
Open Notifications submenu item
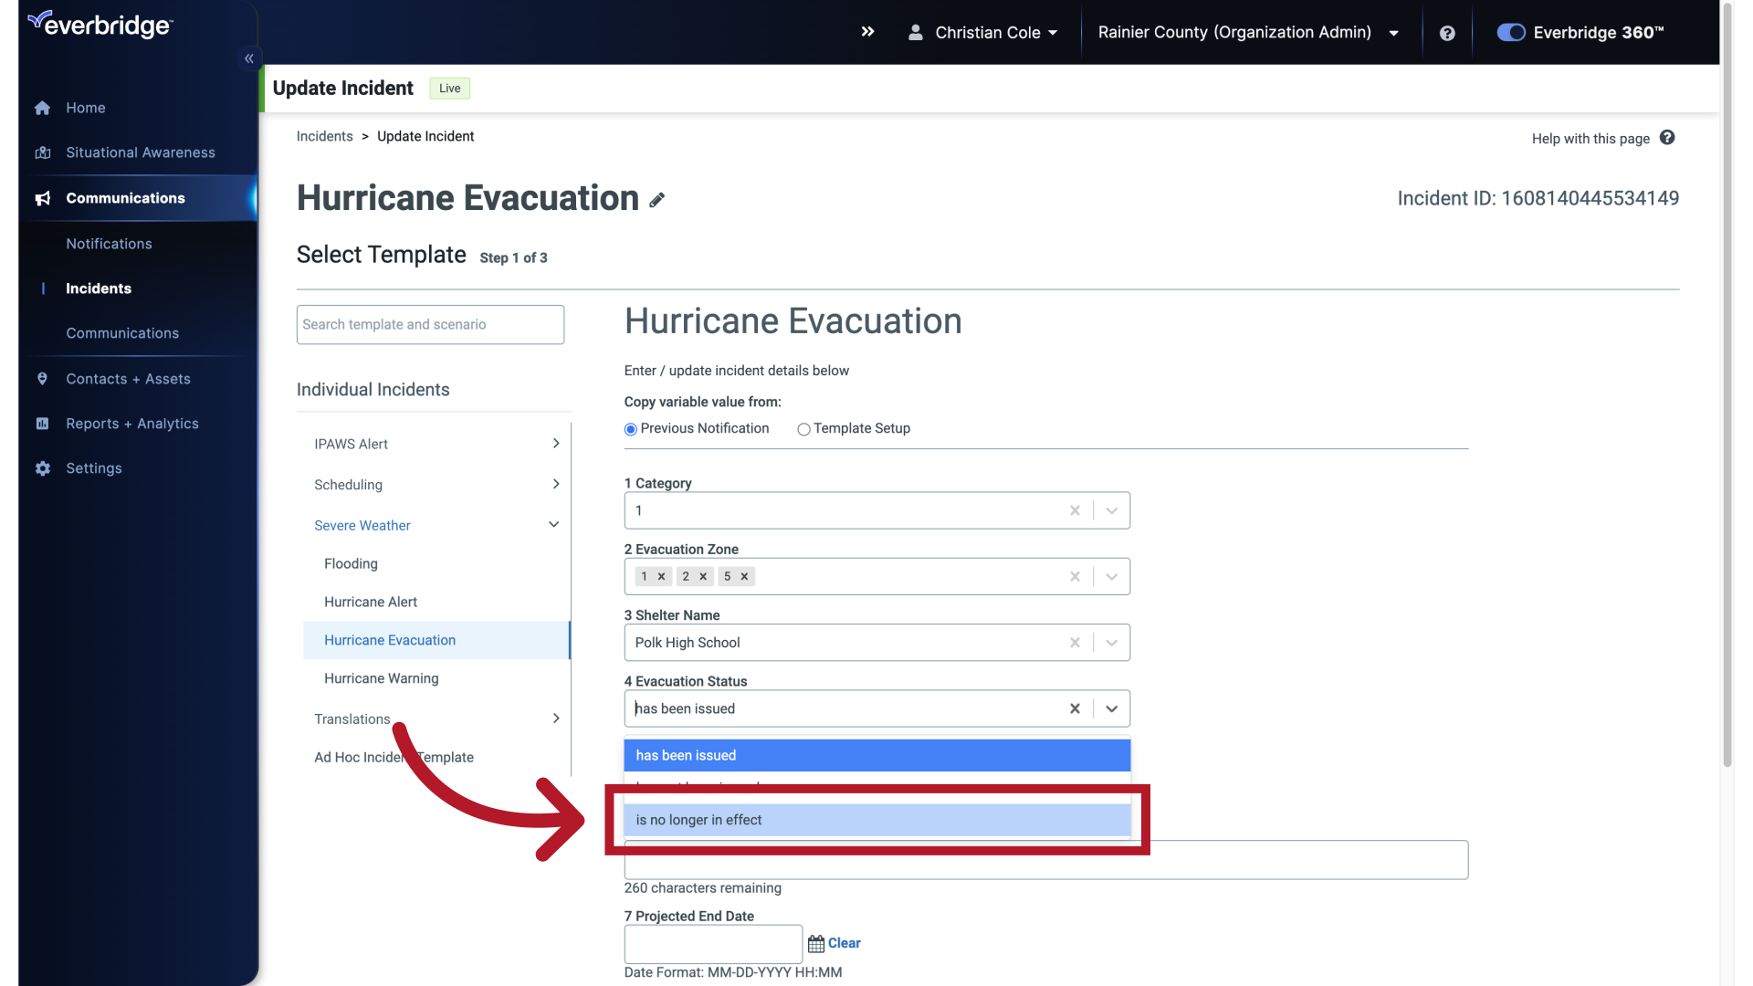click(x=109, y=244)
